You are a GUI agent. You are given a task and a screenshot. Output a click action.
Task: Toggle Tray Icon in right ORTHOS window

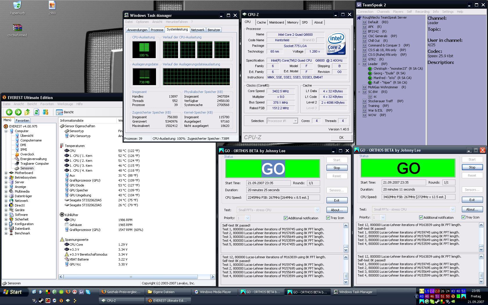463,217
